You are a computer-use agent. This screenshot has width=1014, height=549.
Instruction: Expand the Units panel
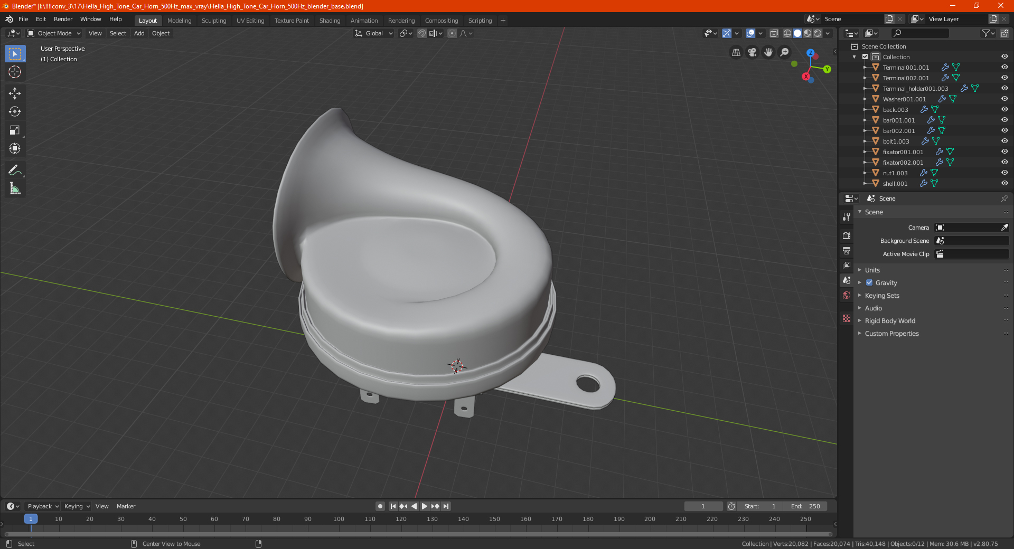coord(872,270)
